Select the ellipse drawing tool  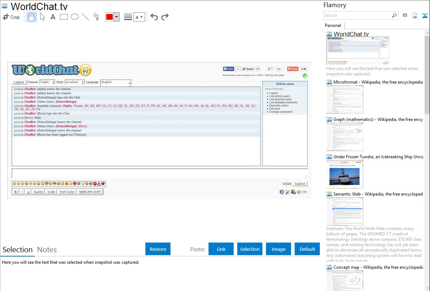tap(75, 17)
